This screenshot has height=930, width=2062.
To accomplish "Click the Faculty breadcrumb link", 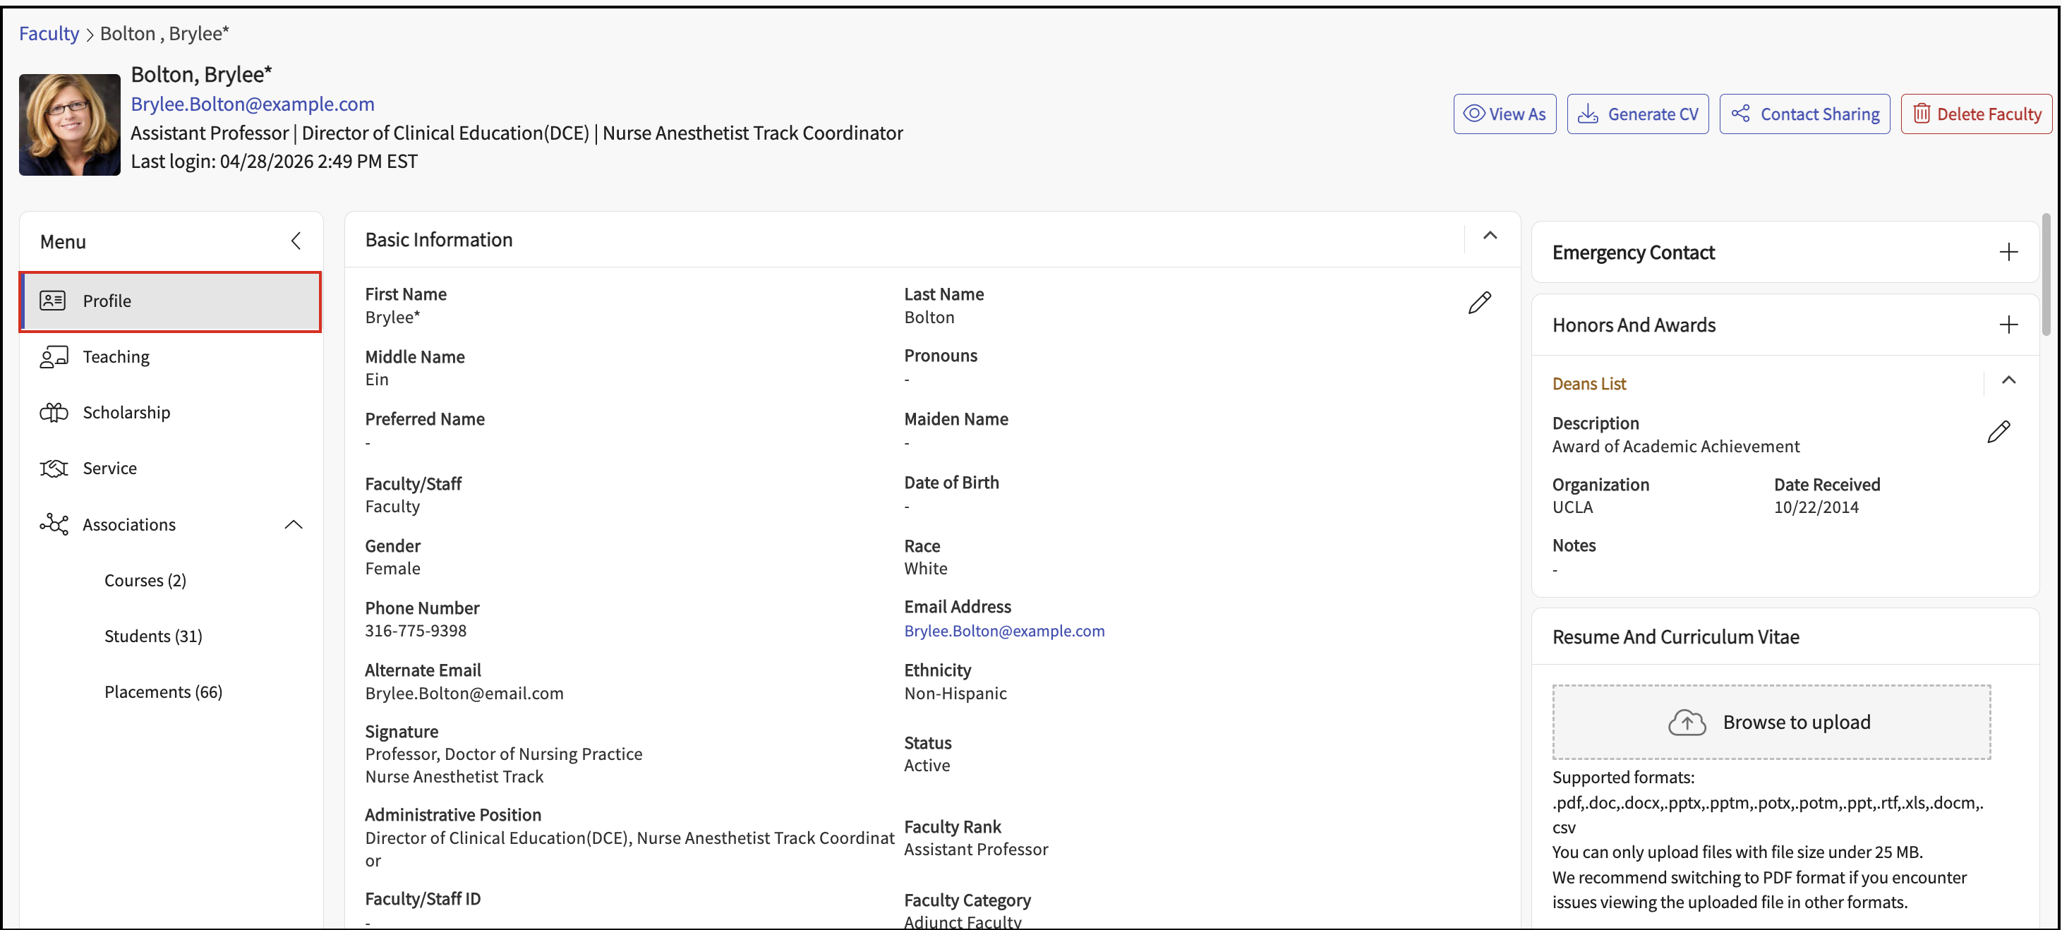I will pos(49,34).
